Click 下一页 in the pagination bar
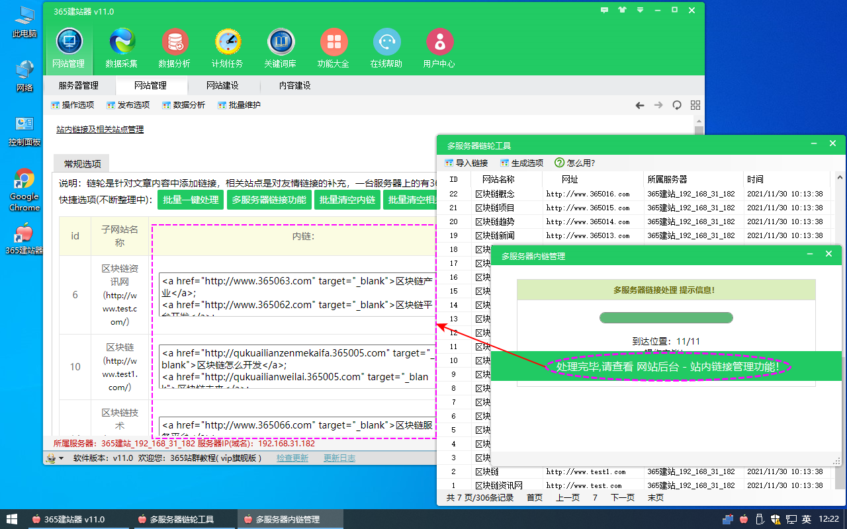847x529 pixels. [x=622, y=498]
